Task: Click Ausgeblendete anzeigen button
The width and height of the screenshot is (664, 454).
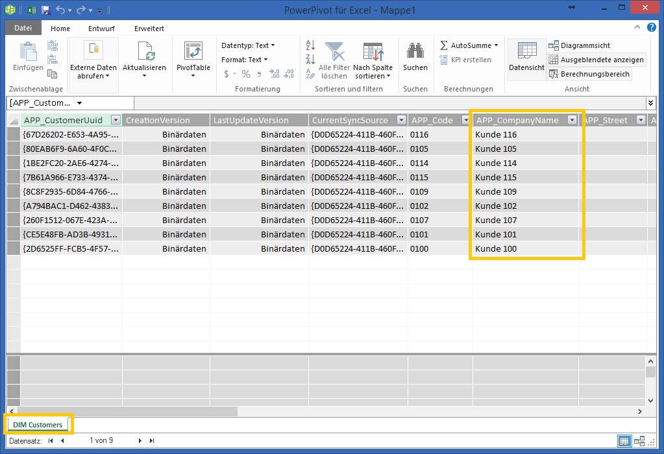Action: click(x=596, y=60)
